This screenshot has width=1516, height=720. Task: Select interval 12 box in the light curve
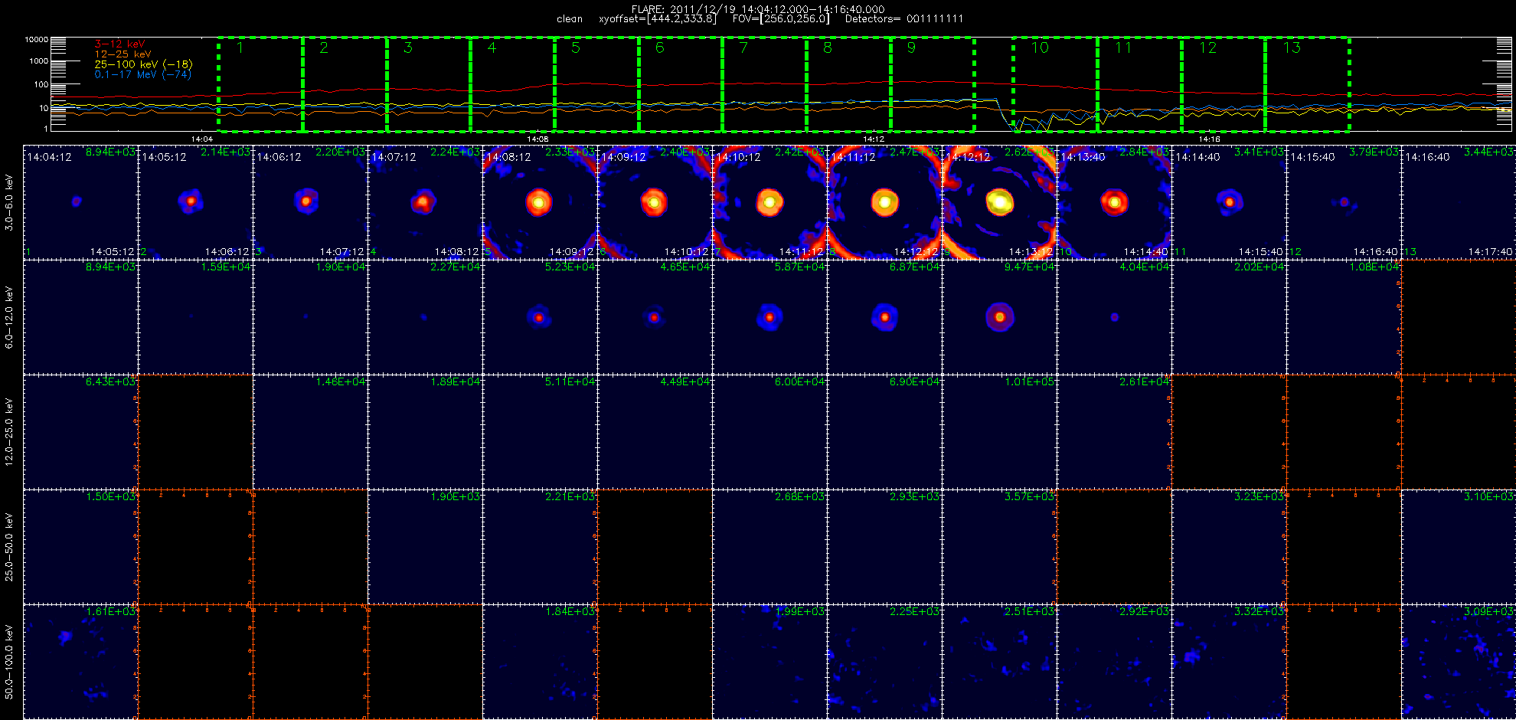1223,84
